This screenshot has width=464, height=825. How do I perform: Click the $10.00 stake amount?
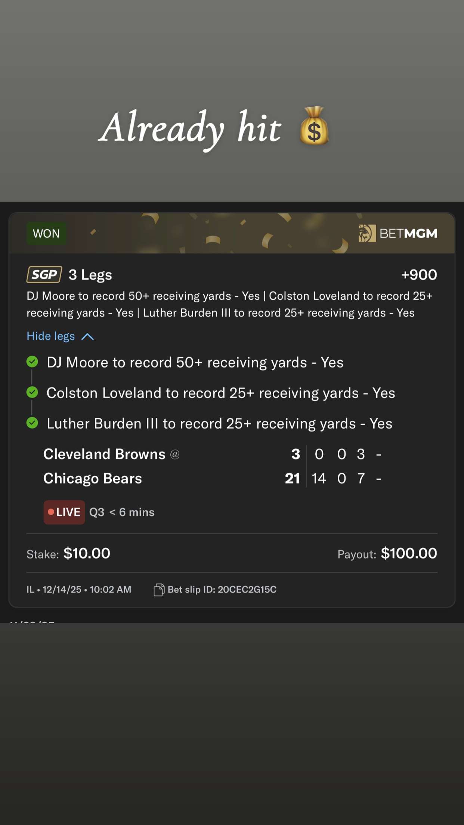coord(87,553)
